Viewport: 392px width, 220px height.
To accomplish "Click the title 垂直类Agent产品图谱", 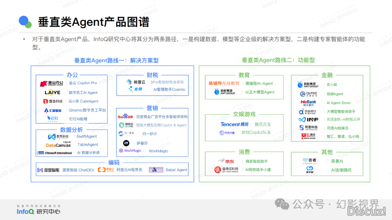I will pos(94,22).
